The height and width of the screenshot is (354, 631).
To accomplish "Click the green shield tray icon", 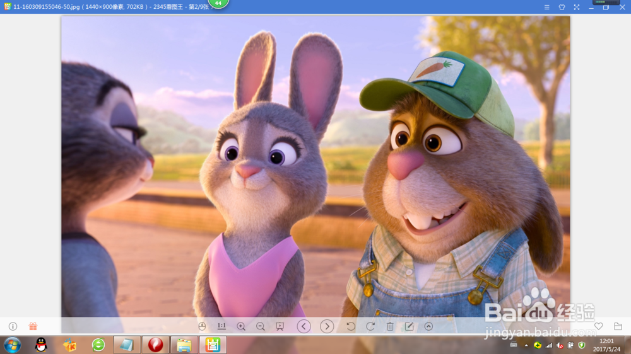I will tap(582, 345).
